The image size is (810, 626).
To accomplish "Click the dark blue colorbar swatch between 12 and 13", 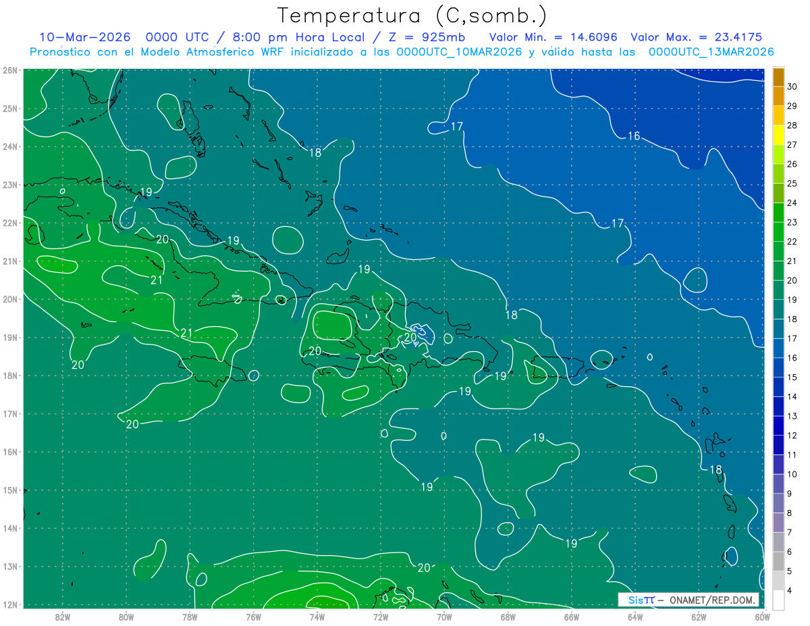I will pyautogui.click(x=778, y=425).
